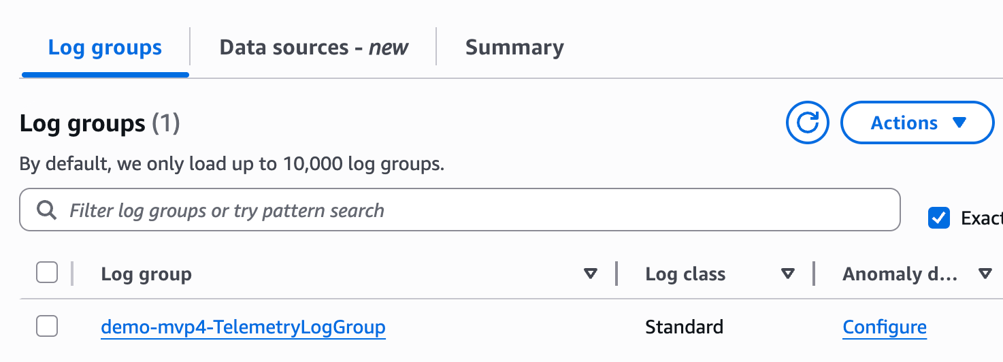Click the Log class column header label

685,274
